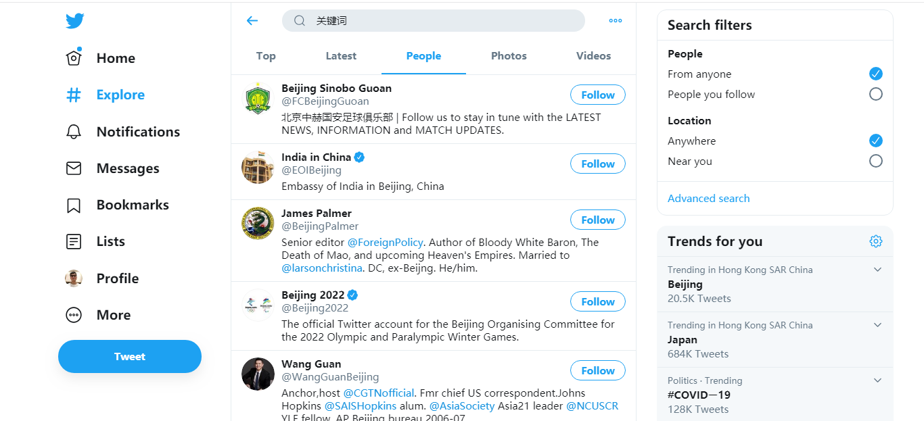924x421 pixels.
Task: Open Trends settings gear icon
Action: [876, 241]
